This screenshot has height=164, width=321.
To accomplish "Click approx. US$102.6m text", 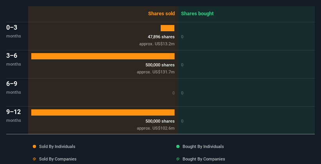I will click(x=156, y=128).
